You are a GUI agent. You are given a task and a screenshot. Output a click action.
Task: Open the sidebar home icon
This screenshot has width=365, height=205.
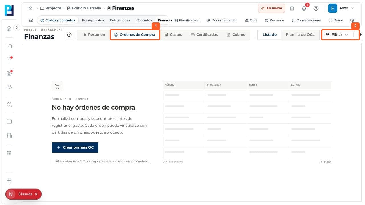coord(9,28)
